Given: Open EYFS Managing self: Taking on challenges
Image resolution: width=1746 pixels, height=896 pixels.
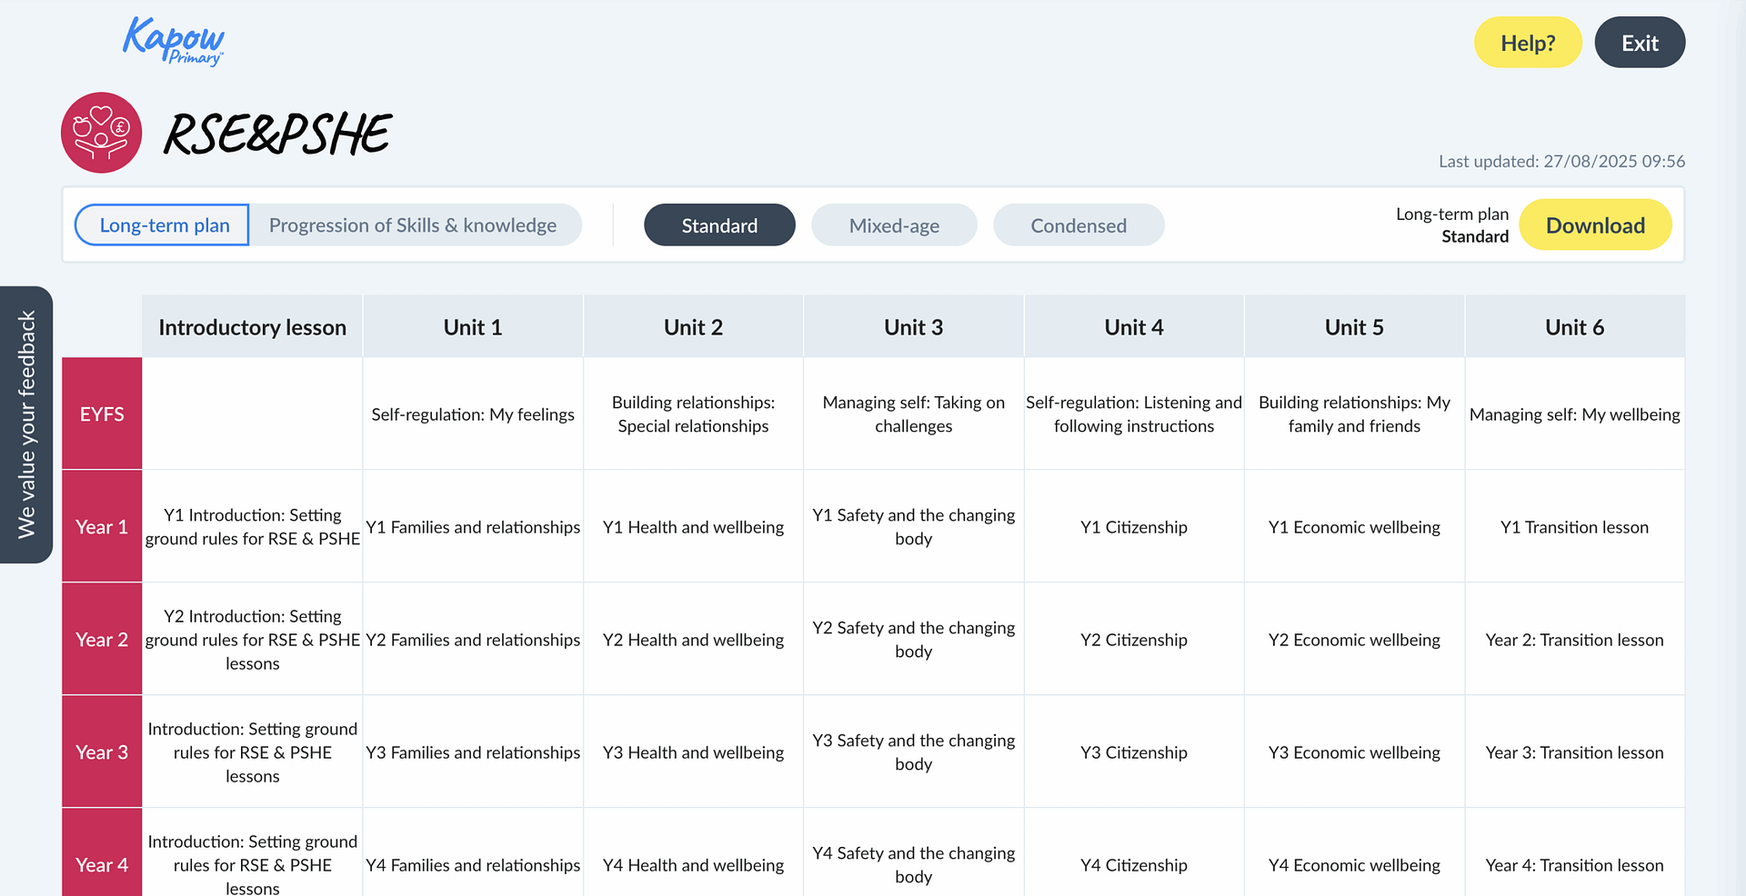Looking at the screenshot, I should tap(913, 414).
